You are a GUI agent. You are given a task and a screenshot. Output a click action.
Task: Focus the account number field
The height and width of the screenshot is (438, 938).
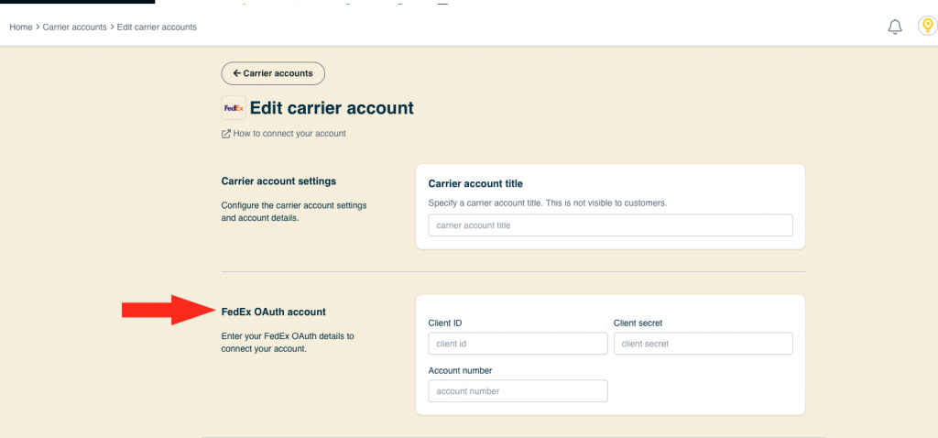518,390
